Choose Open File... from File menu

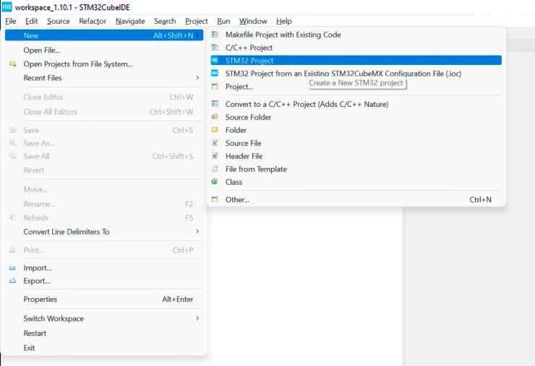pyautogui.click(x=42, y=50)
